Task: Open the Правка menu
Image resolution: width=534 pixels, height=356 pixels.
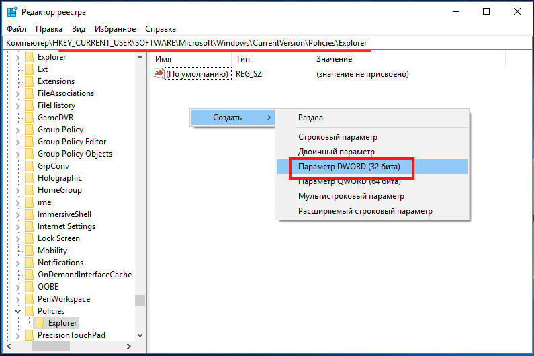Action: click(49, 29)
